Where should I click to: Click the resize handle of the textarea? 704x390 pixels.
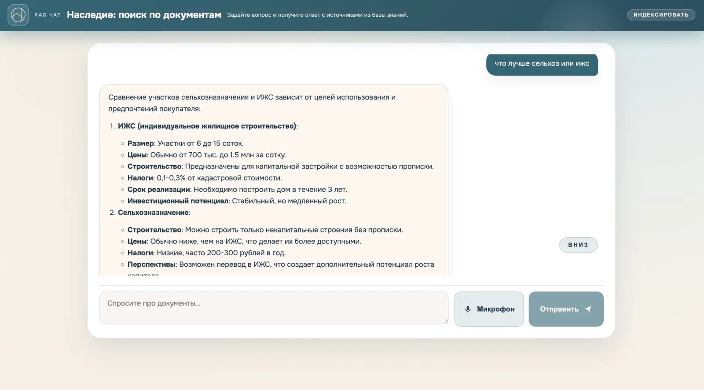(x=445, y=321)
